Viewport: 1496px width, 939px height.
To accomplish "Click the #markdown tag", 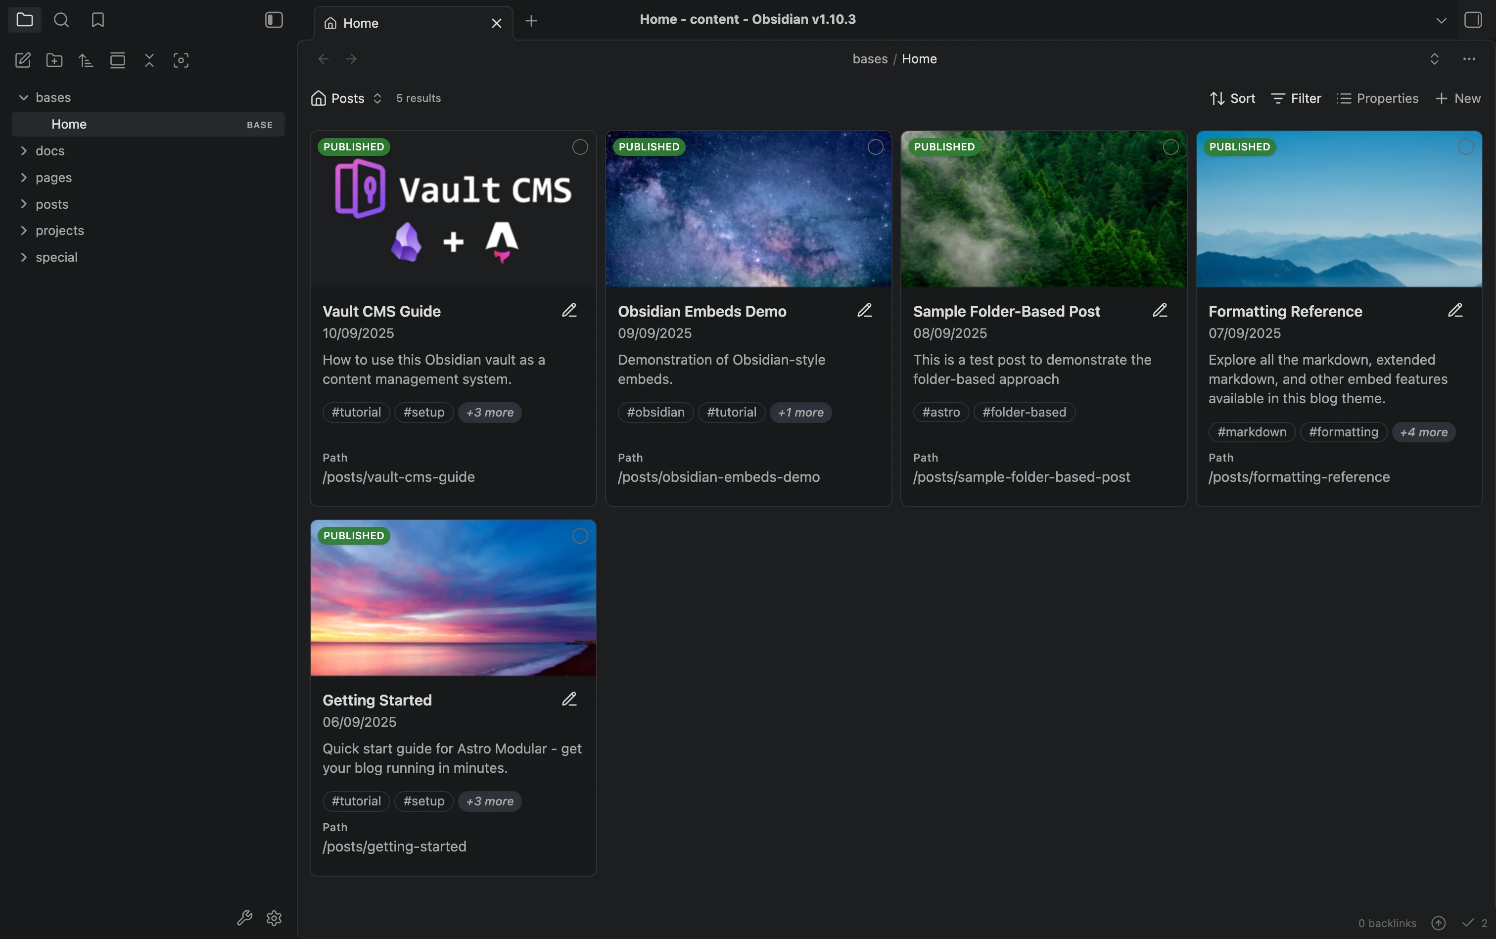I will pyautogui.click(x=1252, y=432).
